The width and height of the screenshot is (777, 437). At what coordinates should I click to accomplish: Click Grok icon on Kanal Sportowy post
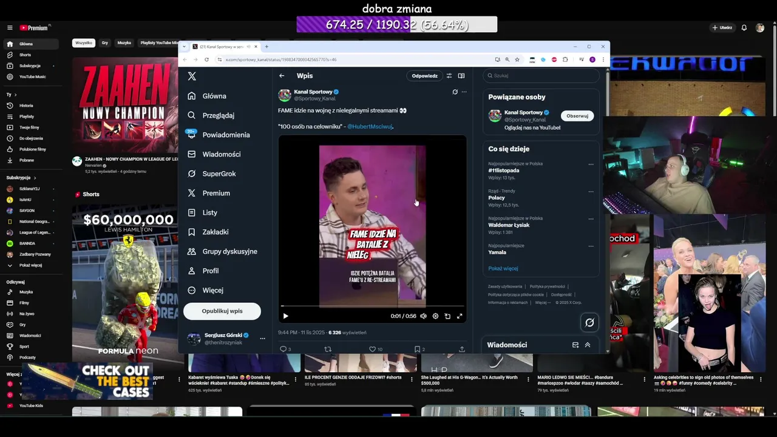tap(455, 92)
